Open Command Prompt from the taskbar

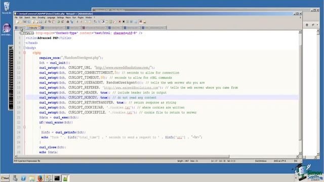(57, 178)
